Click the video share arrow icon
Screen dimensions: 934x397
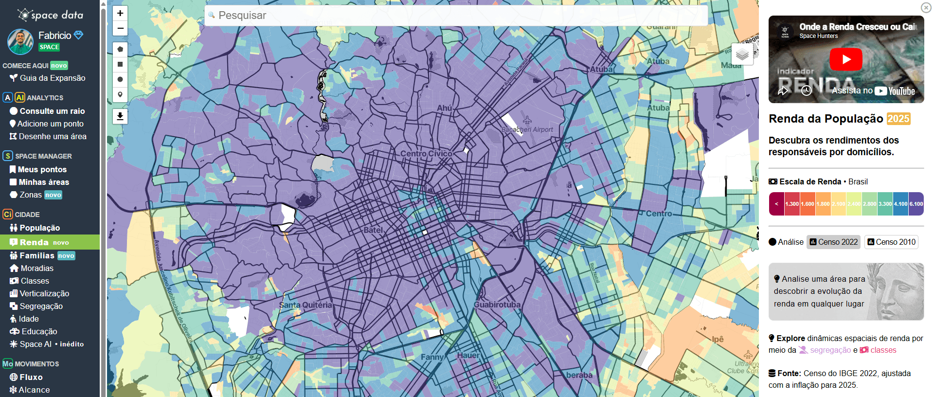click(783, 90)
